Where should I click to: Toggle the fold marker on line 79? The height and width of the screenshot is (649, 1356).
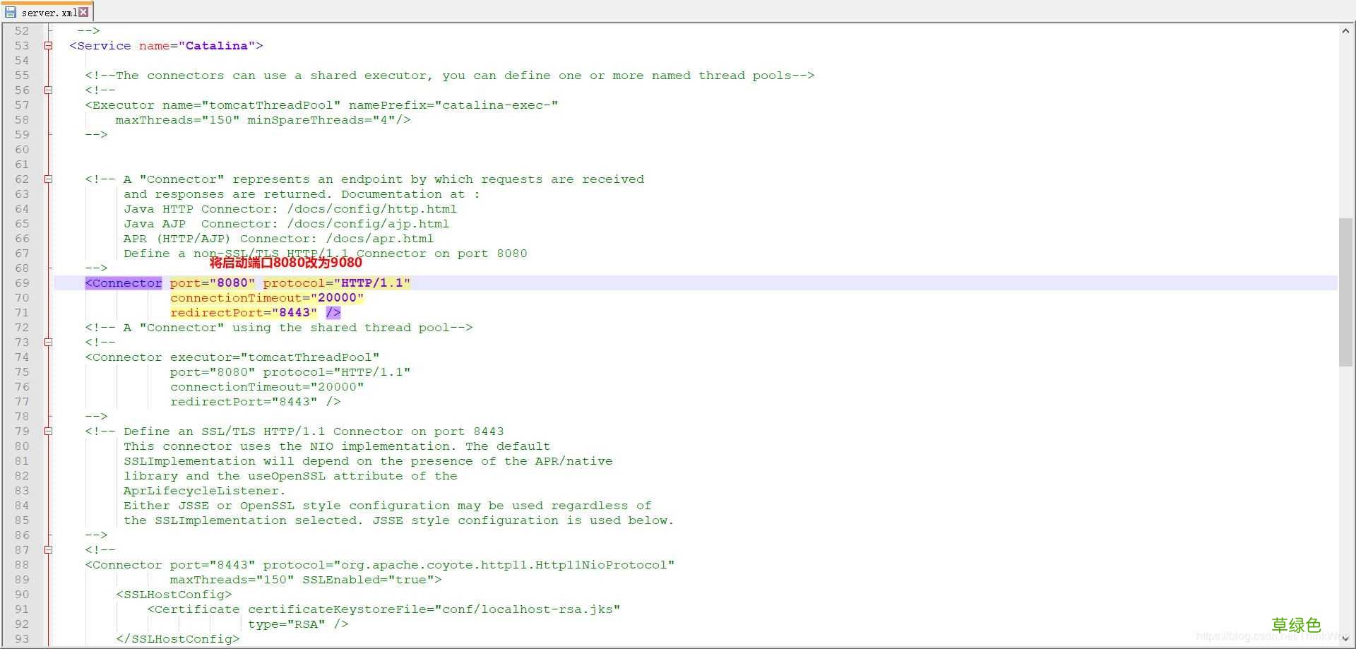coord(48,431)
